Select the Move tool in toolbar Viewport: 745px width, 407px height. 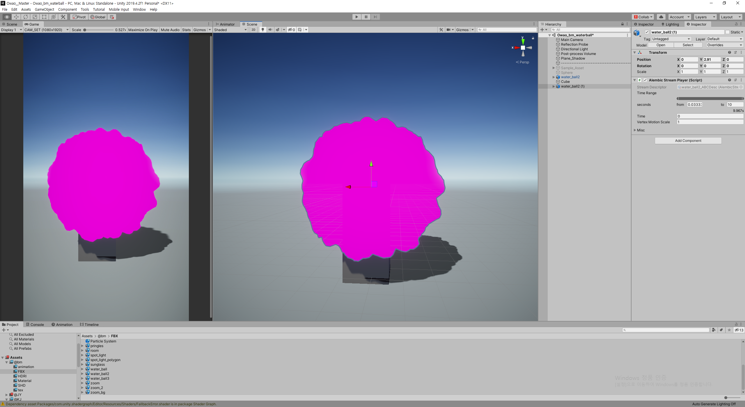click(16, 17)
